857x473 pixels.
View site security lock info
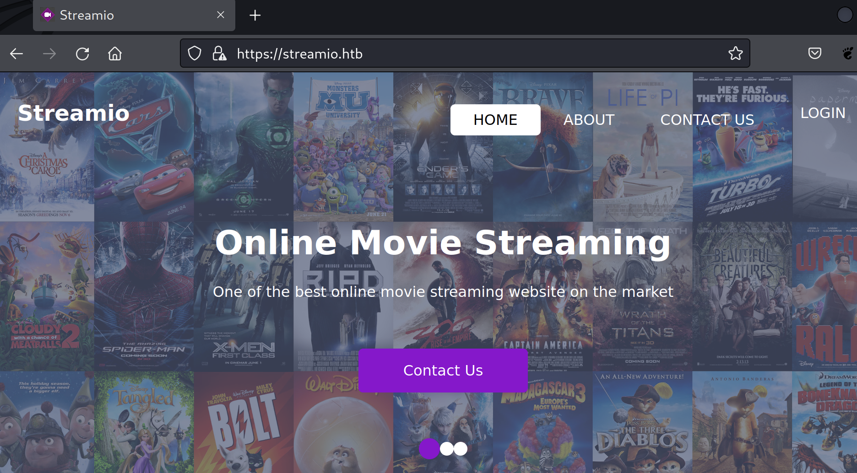[219, 54]
